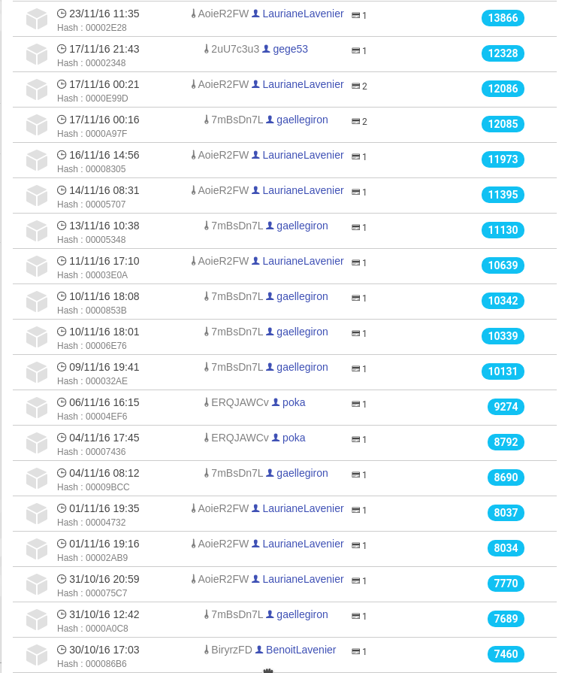Click the user icon beside gege53

pyautogui.click(x=266, y=50)
